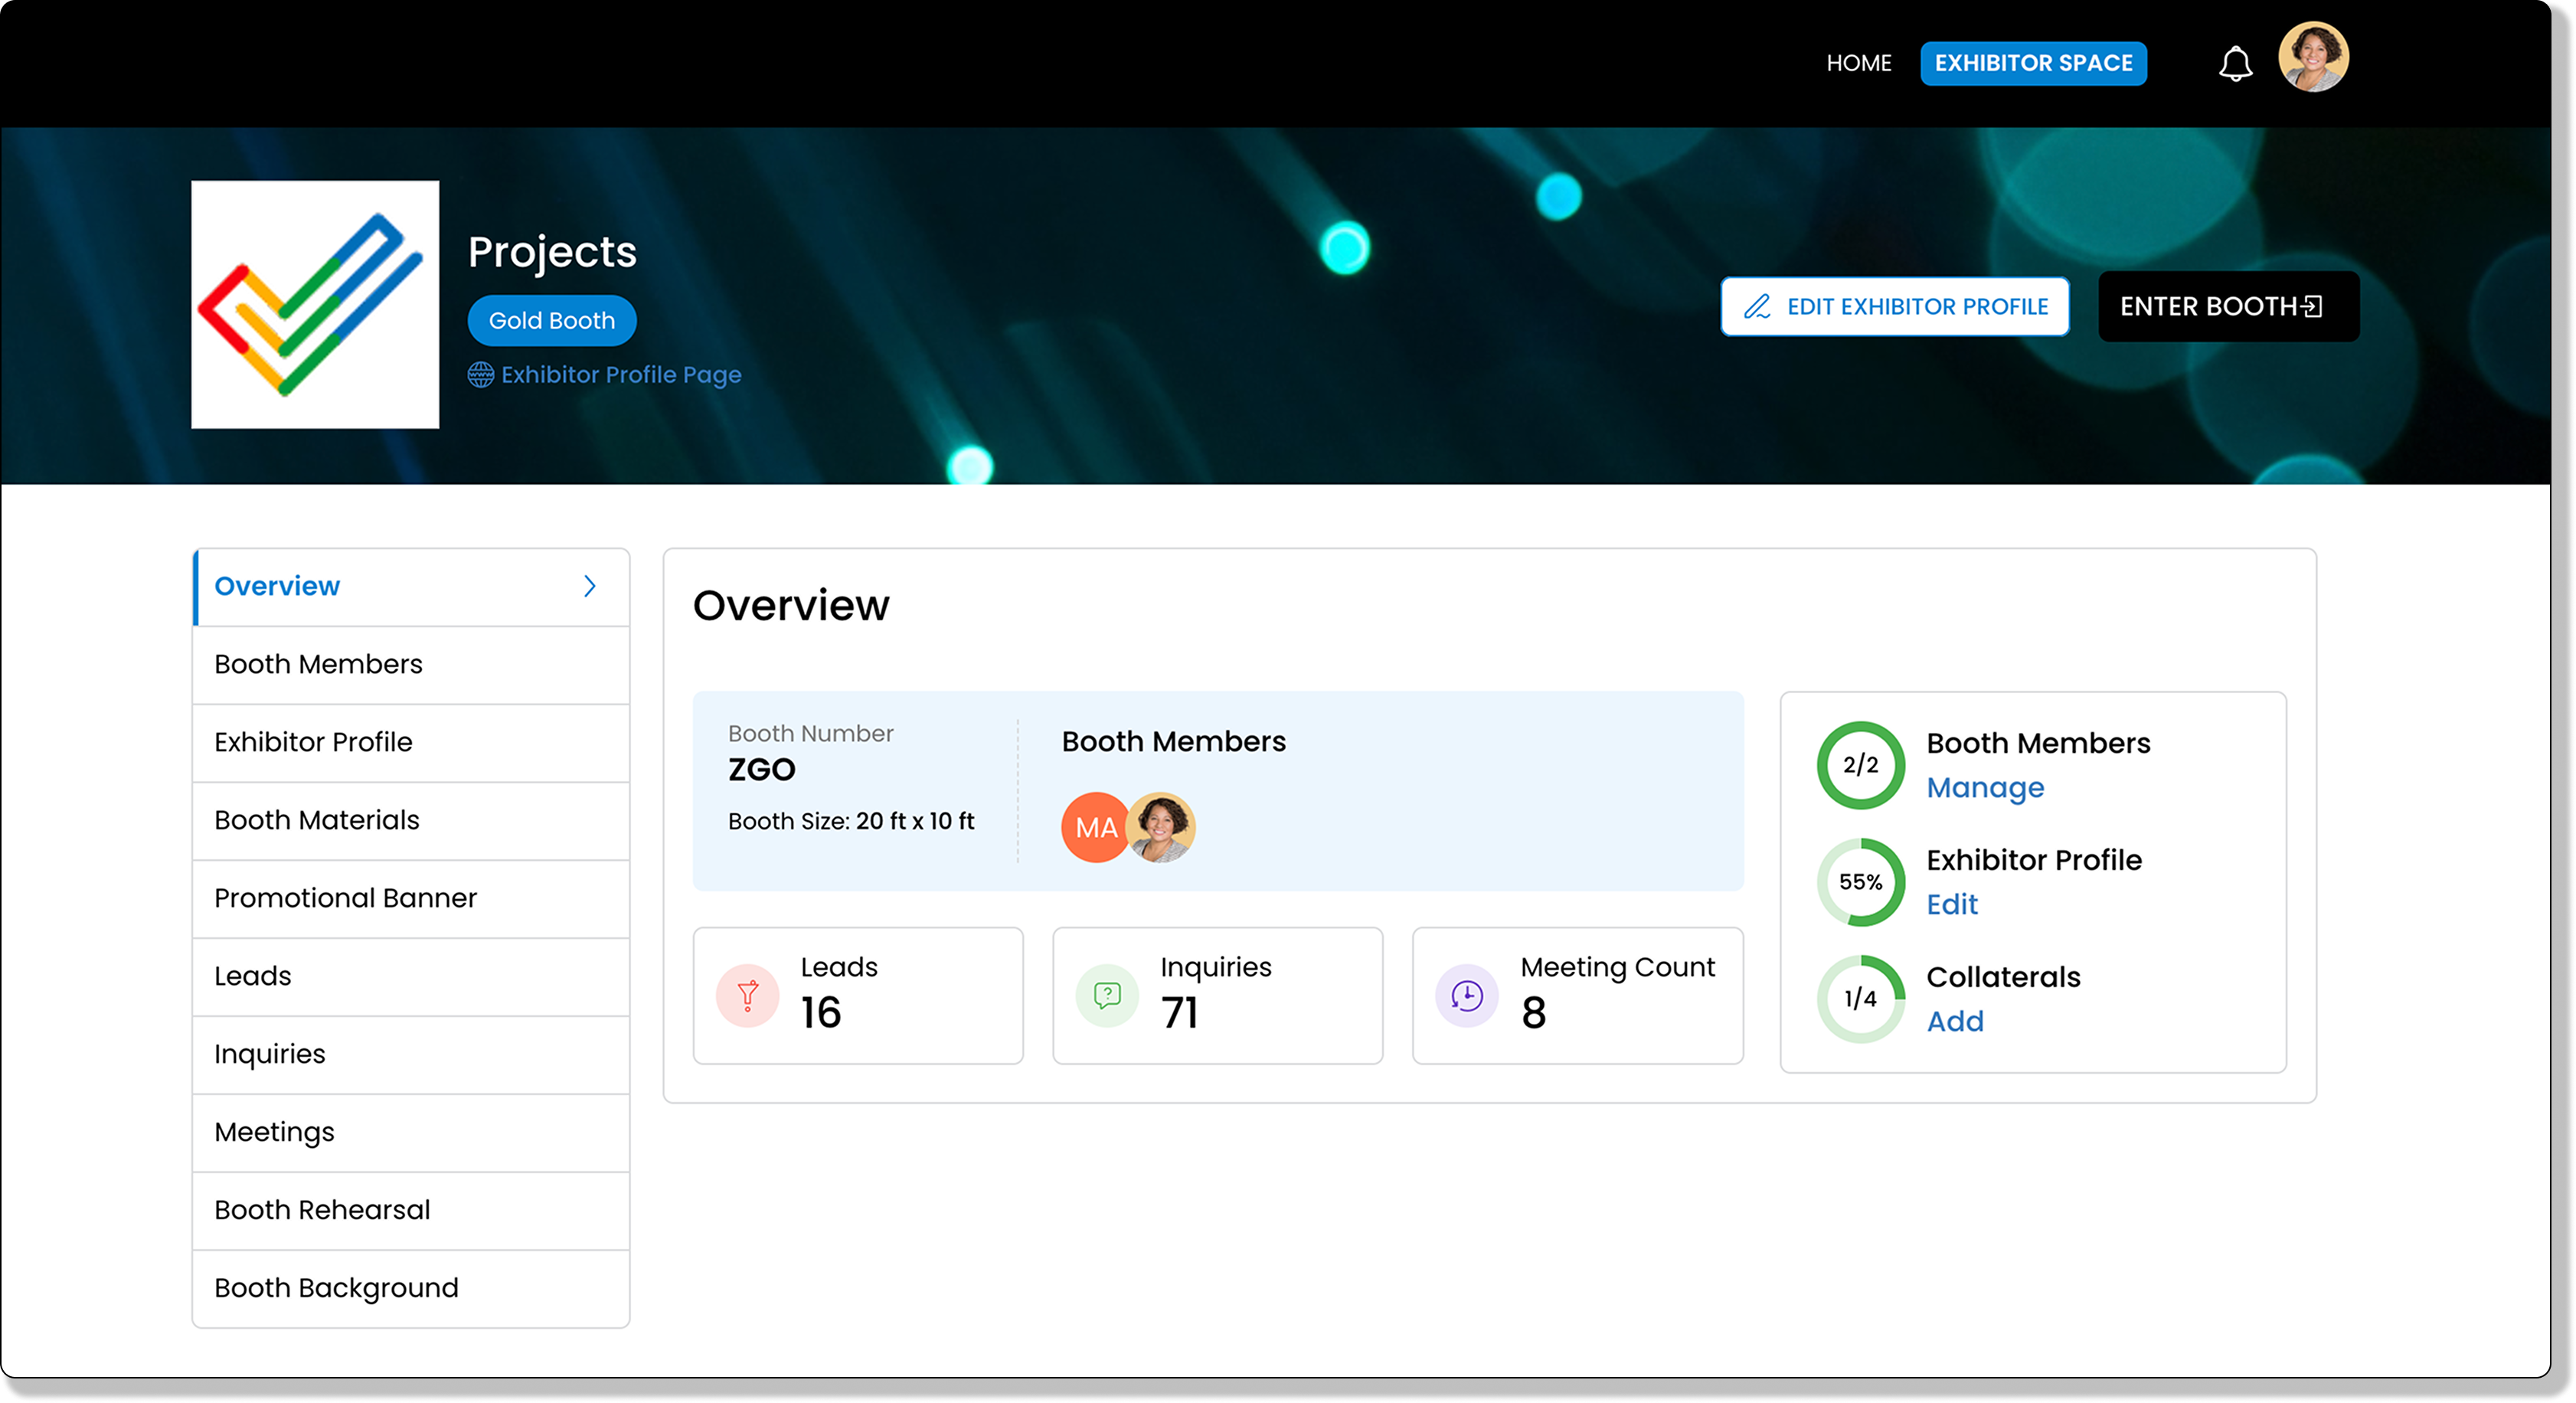Go to the Home menu item
Viewport: 2576px width, 1403px height.
point(1858,63)
